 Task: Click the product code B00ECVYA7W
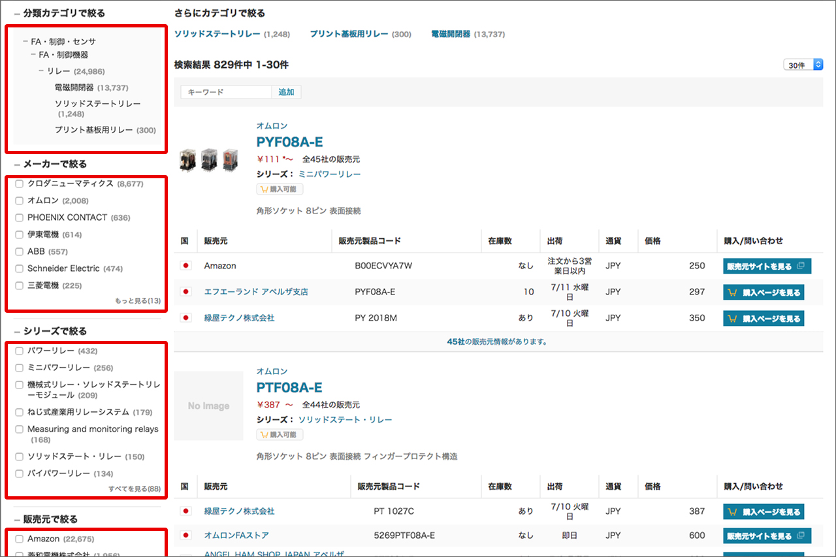383,266
